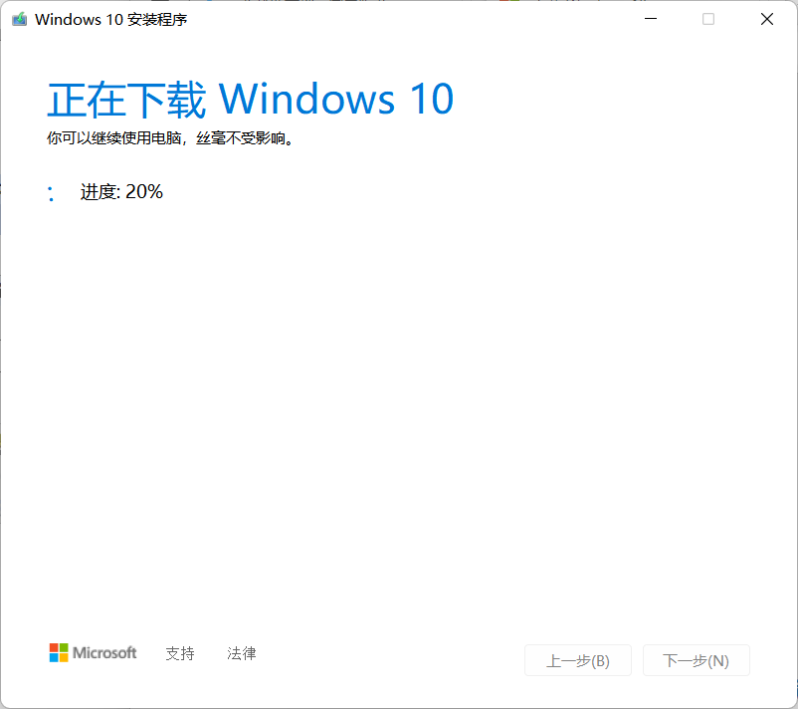The width and height of the screenshot is (798, 709).
Task: Click the 上一步(B) button
Action: click(578, 660)
